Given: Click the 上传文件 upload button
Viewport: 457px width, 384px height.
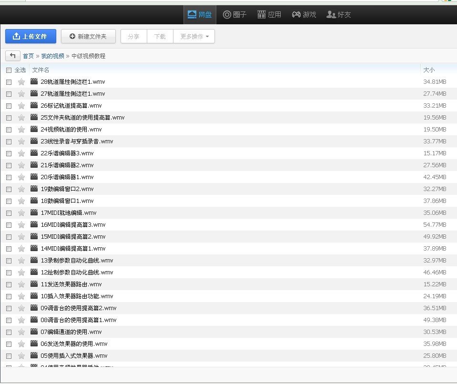Looking at the screenshot, I should coord(30,36).
